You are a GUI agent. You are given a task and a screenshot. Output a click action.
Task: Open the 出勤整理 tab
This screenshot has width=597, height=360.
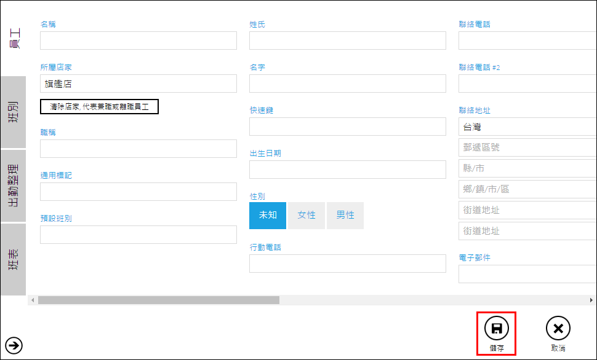coord(14,186)
